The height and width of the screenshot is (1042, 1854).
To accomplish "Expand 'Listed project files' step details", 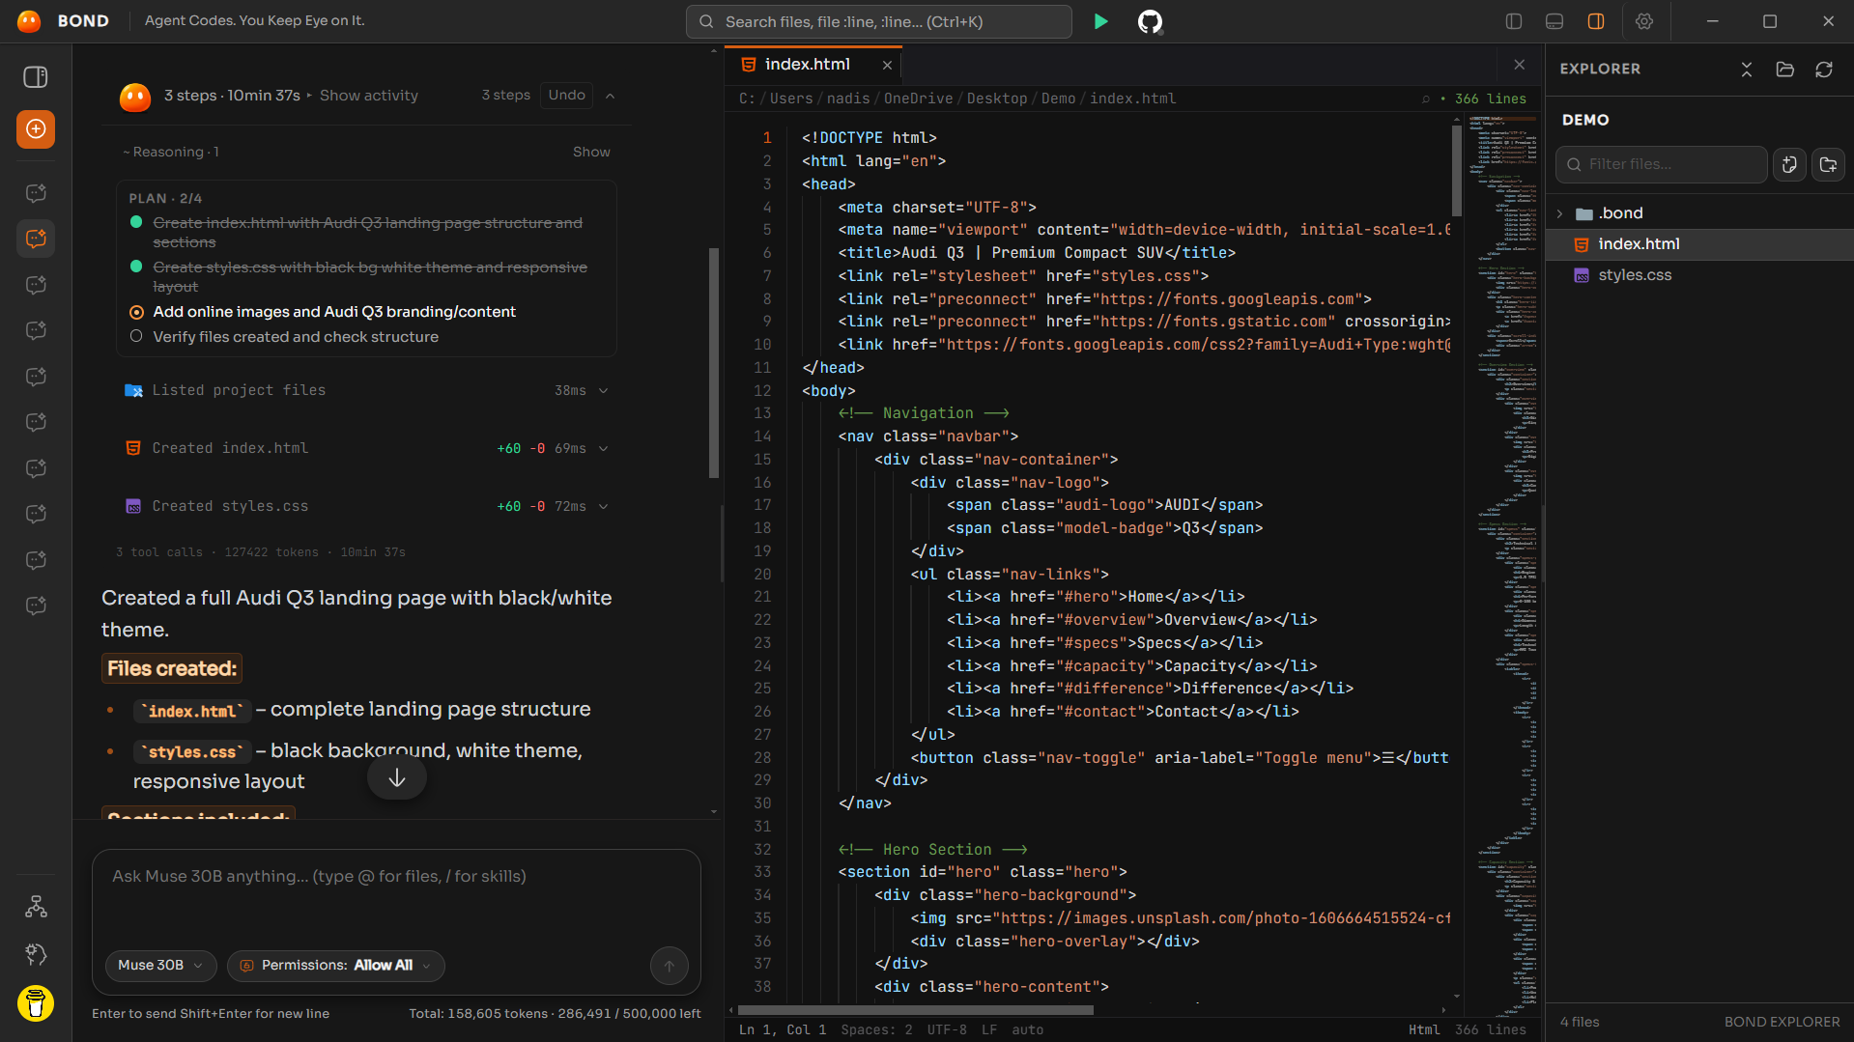I will tap(604, 391).
